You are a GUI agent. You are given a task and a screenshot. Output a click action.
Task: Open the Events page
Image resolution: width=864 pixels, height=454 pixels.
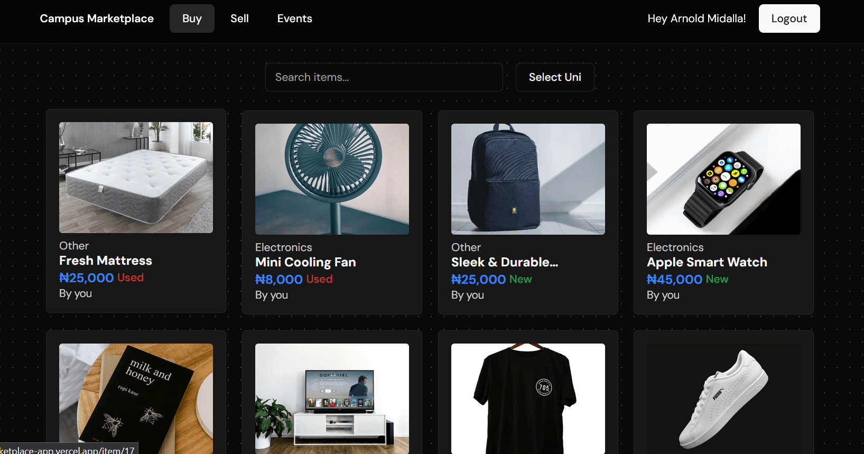tap(294, 18)
